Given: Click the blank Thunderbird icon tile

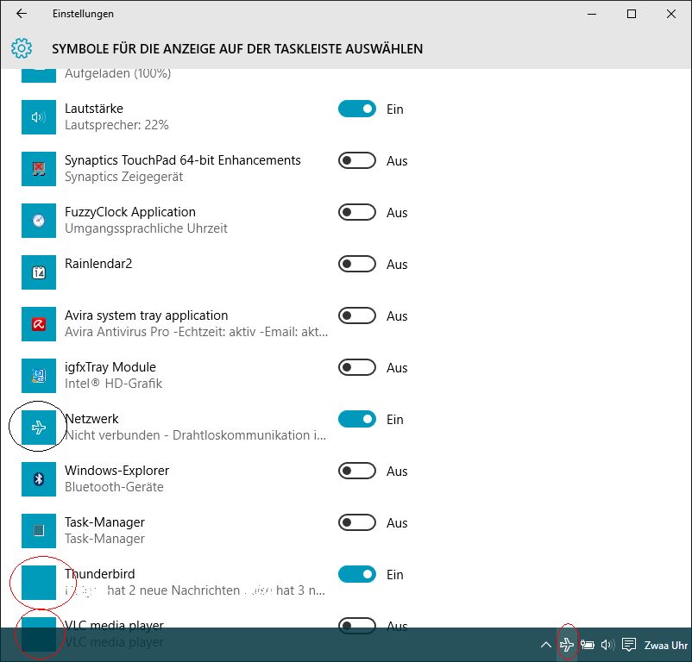Looking at the screenshot, I should [39, 583].
